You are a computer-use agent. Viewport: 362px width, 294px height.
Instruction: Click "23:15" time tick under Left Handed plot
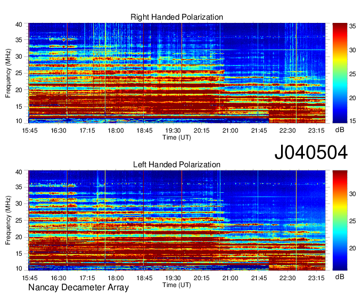316,278
